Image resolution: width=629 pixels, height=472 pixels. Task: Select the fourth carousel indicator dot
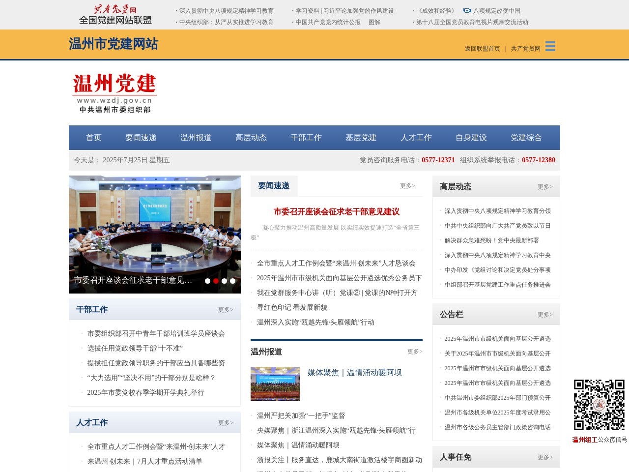tap(232, 281)
